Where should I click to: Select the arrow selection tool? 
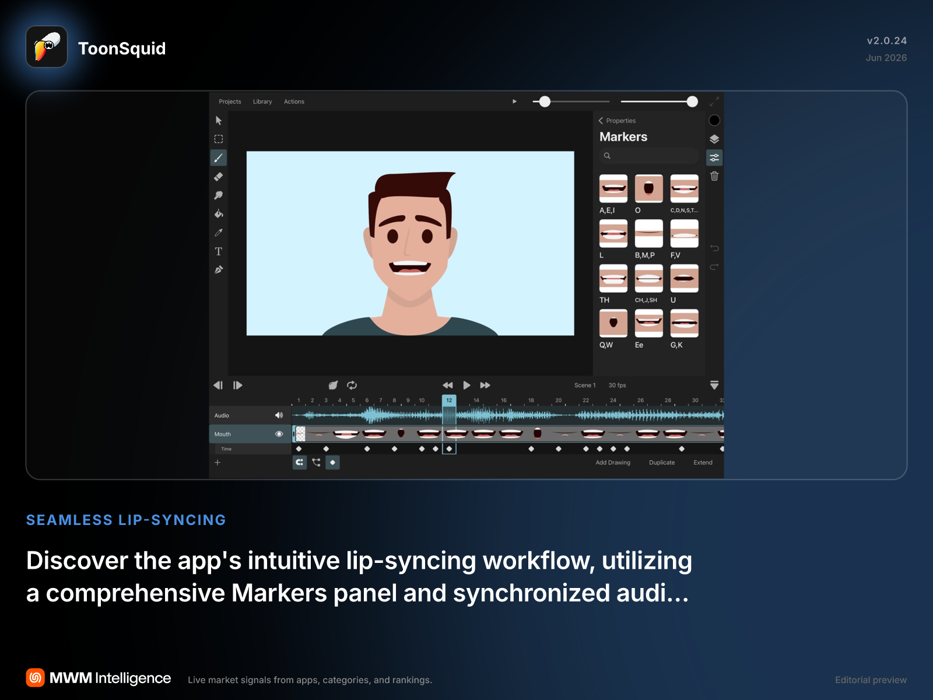pos(219,121)
